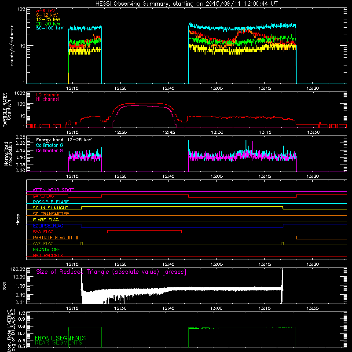Select 'Size of Reduced Triangle' caption
Image resolution: width=352 pixels, height=352 pixels.
pyautogui.click(x=111, y=272)
